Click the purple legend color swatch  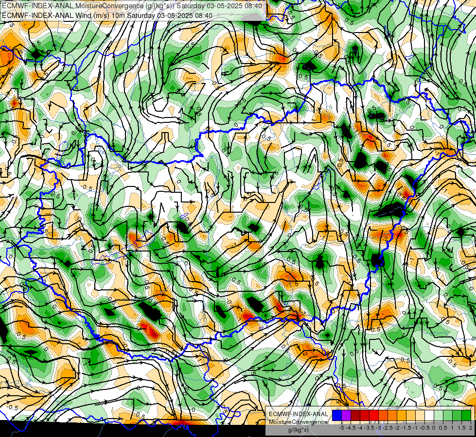[346, 415]
